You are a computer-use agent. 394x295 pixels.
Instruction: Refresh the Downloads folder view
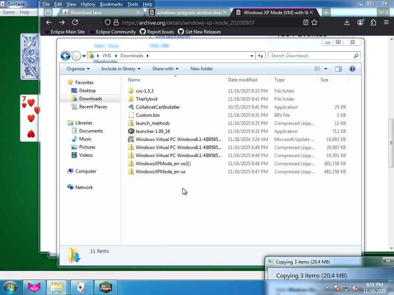click(x=260, y=56)
